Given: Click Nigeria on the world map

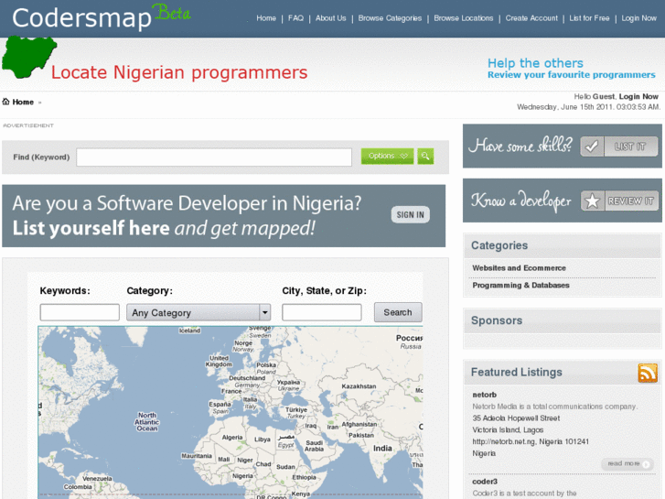Looking at the screenshot, I should click(x=242, y=476).
